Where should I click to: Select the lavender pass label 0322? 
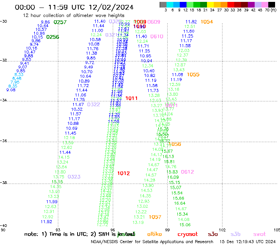pos(93,104)
